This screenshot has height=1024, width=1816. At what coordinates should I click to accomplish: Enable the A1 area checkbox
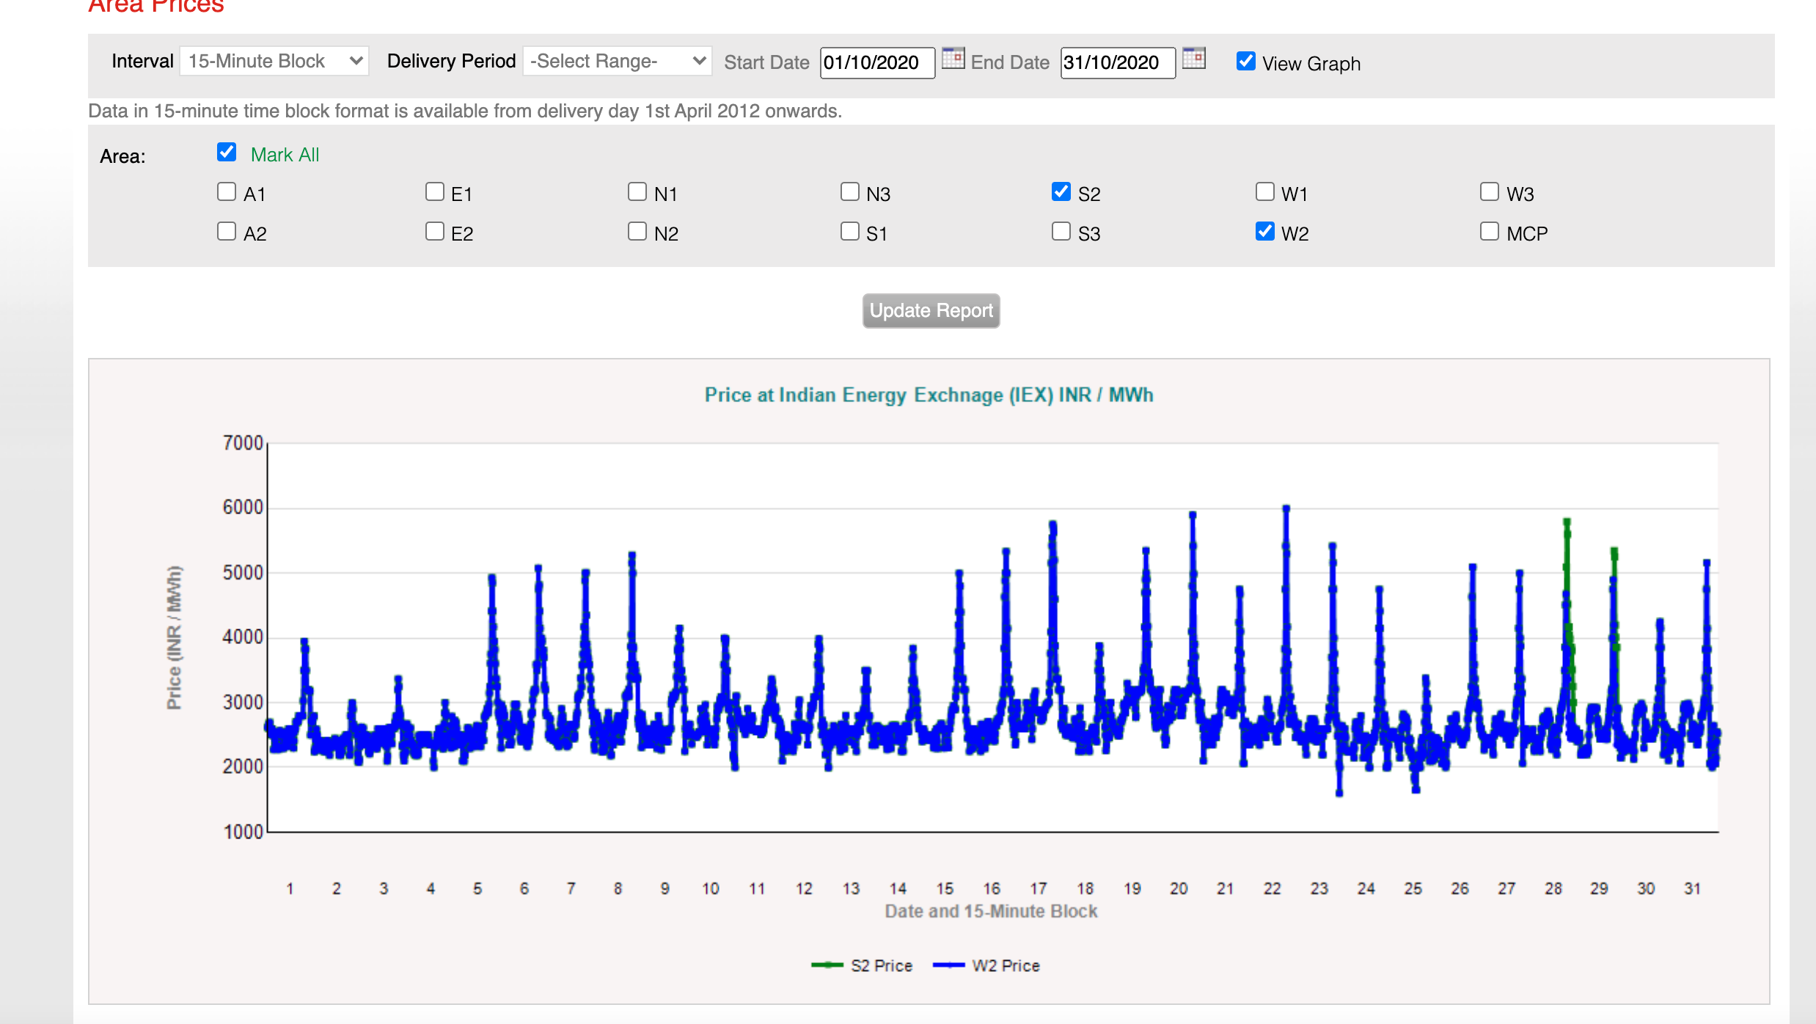pyautogui.click(x=227, y=191)
